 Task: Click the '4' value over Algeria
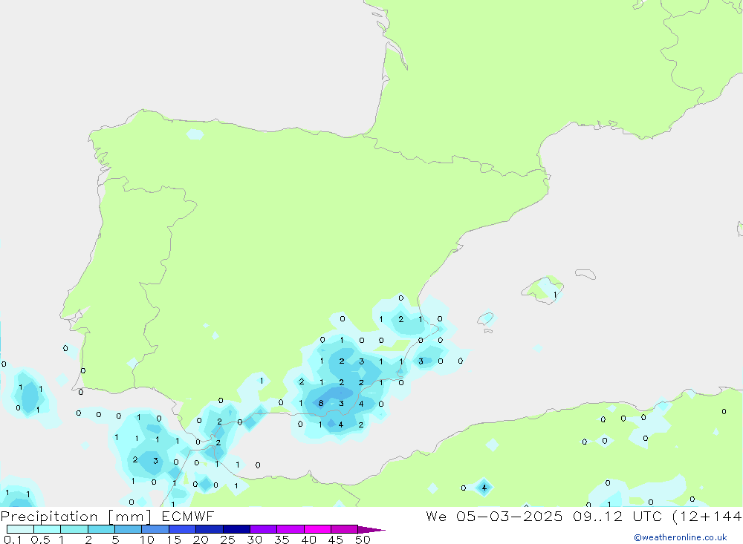(x=484, y=488)
